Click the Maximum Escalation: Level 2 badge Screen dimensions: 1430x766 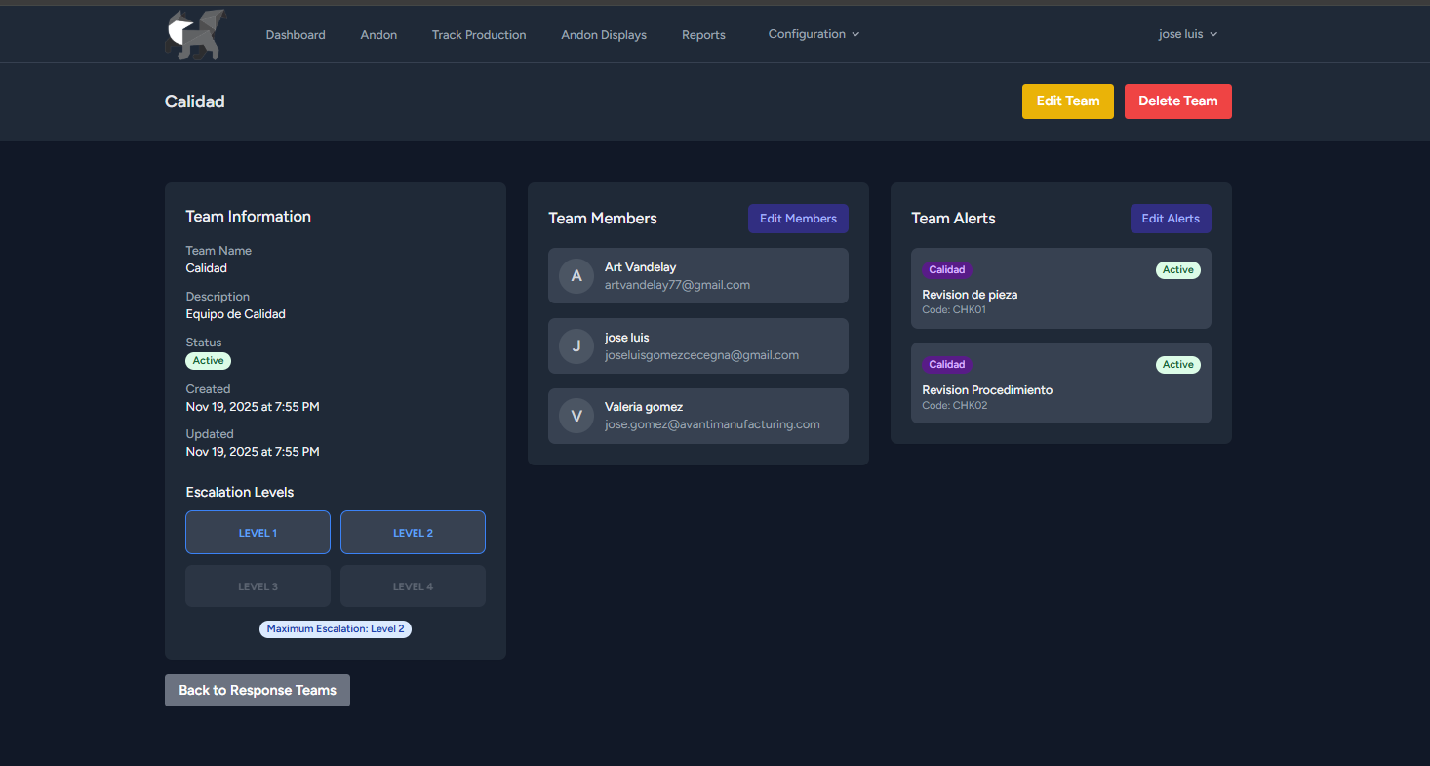[336, 629]
